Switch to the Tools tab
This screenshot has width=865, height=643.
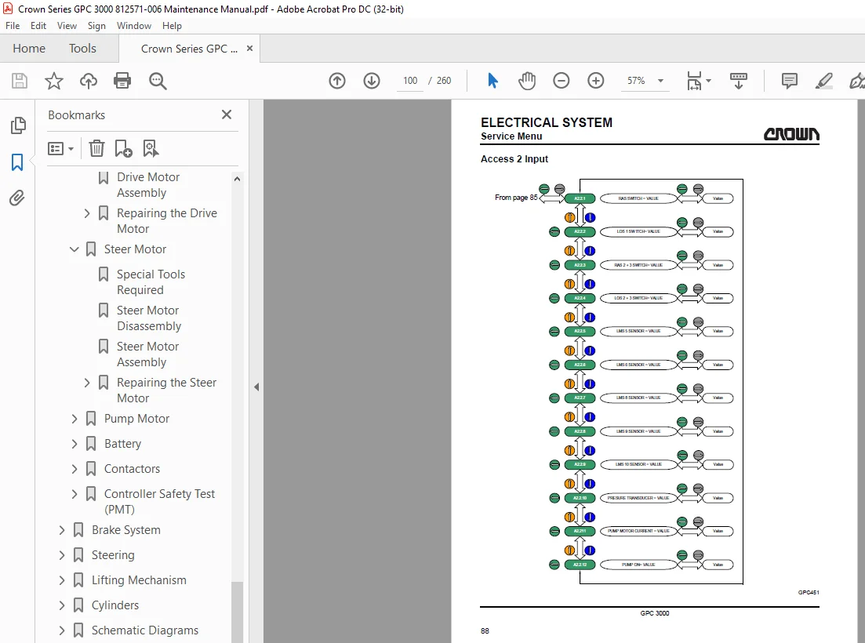point(83,49)
